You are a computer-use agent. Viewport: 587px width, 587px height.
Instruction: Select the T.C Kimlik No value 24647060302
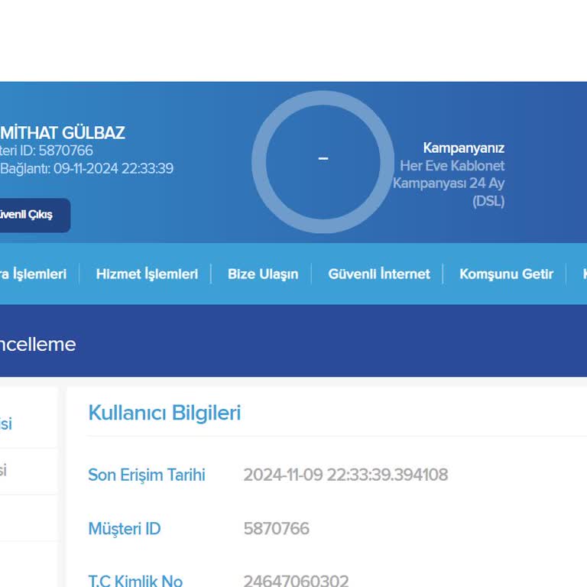tap(296, 581)
